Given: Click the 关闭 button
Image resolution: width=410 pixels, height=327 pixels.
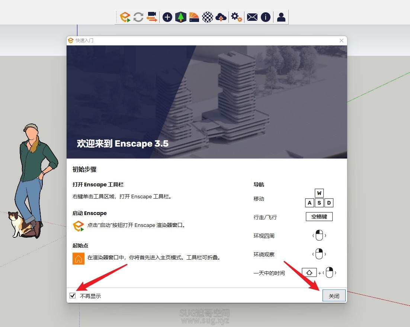Looking at the screenshot, I should pyautogui.click(x=334, y=296).
